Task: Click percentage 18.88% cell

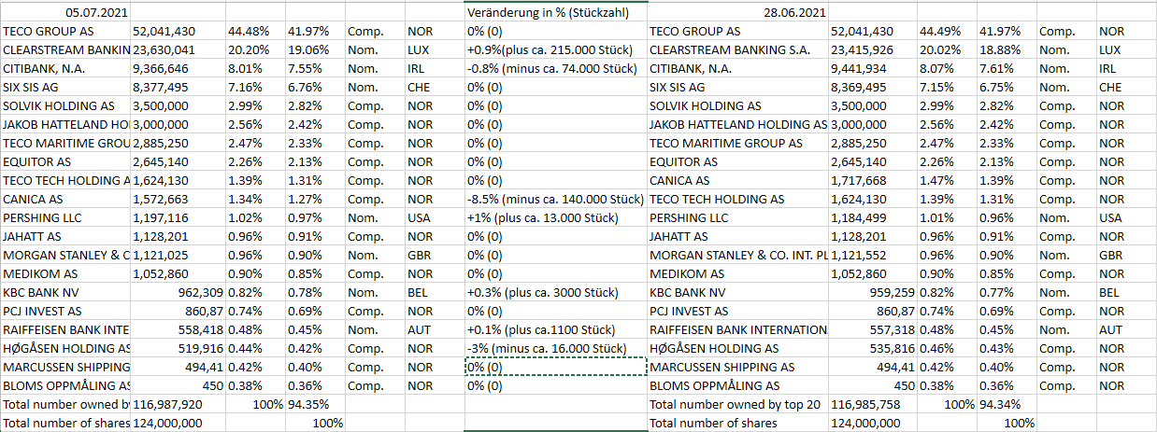Action: coord(1007,49)
